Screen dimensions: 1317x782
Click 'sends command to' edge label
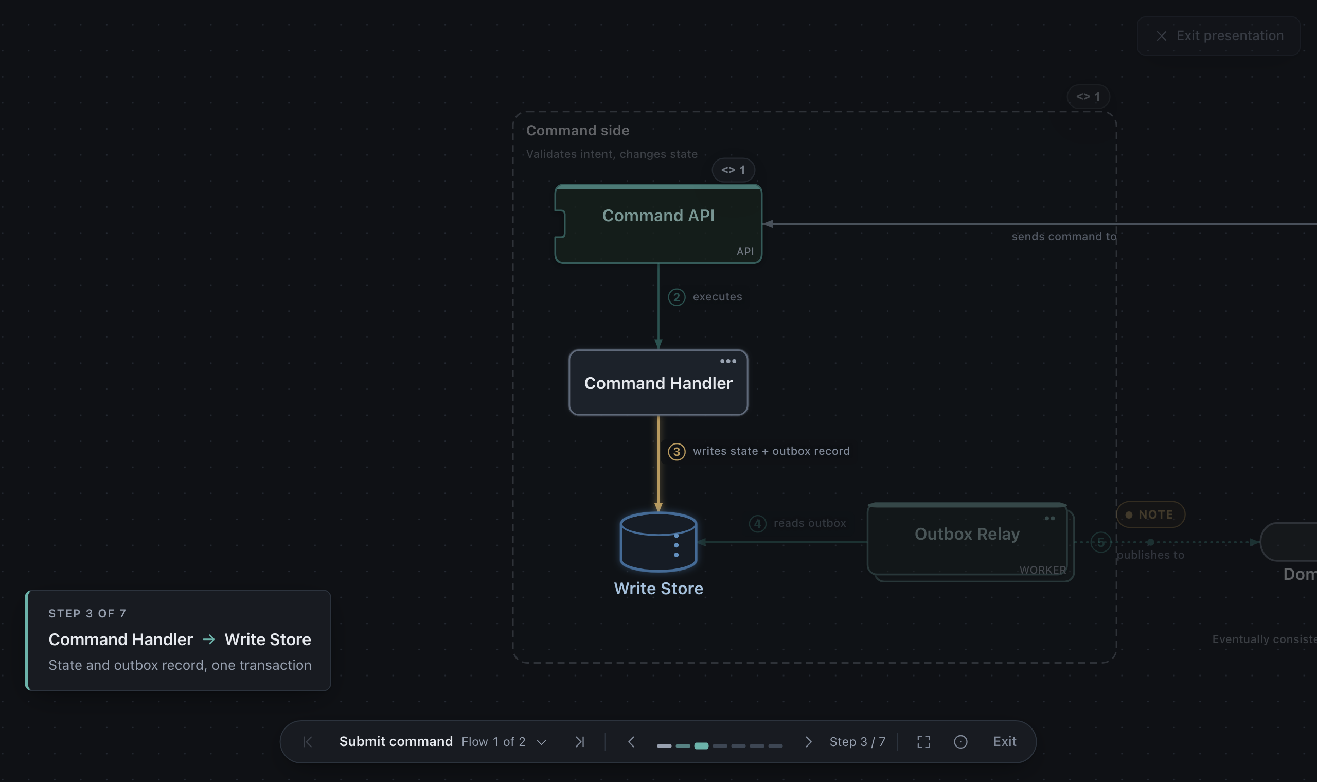tap(1063, 237)
